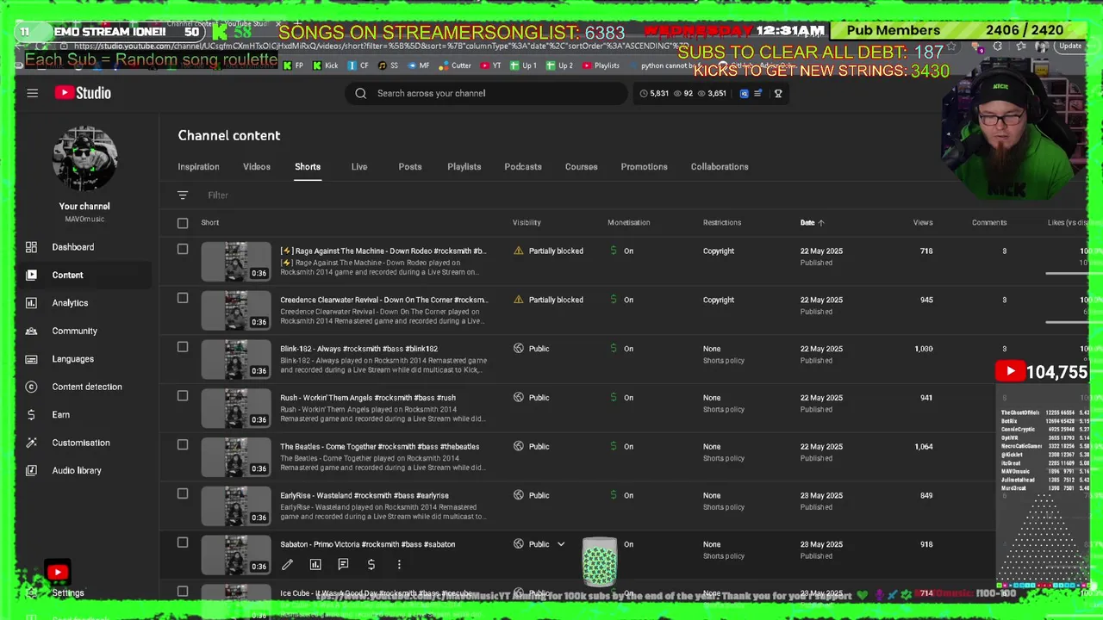Open the Courses tab

(x=581, y=167)
